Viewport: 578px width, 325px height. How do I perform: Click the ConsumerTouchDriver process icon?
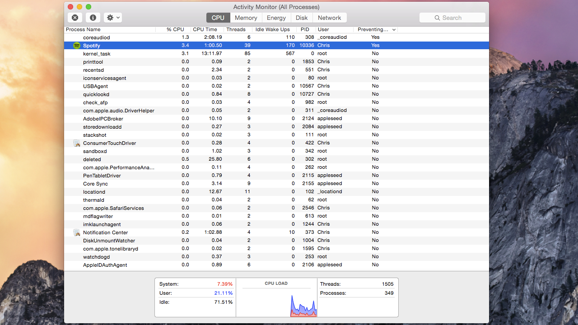77,143
